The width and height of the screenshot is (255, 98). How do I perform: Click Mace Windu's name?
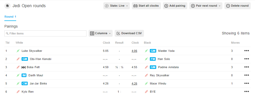point(158,84)
